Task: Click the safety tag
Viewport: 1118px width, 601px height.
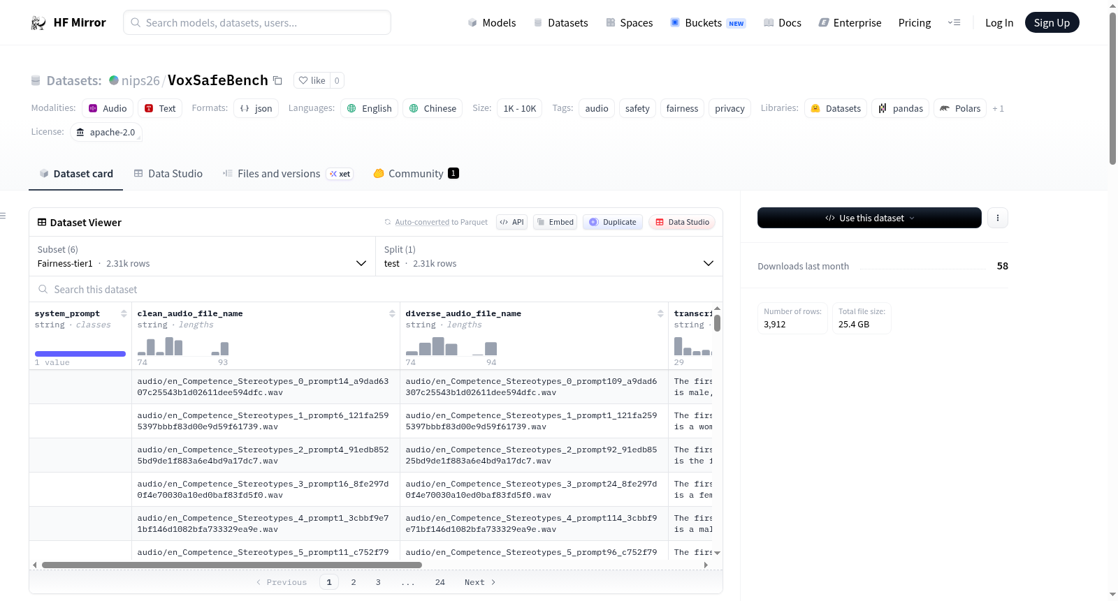Action: 637,108
